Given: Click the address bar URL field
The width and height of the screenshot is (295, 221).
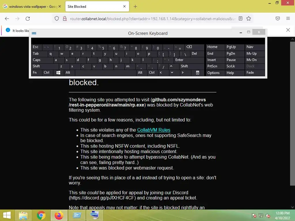Looking at the screenshot, I should 152,19.
